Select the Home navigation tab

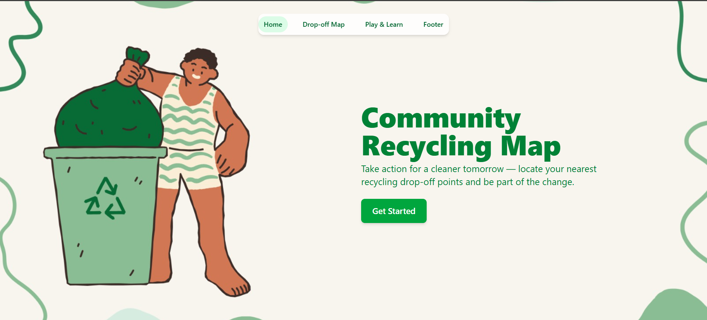[273, 25]
